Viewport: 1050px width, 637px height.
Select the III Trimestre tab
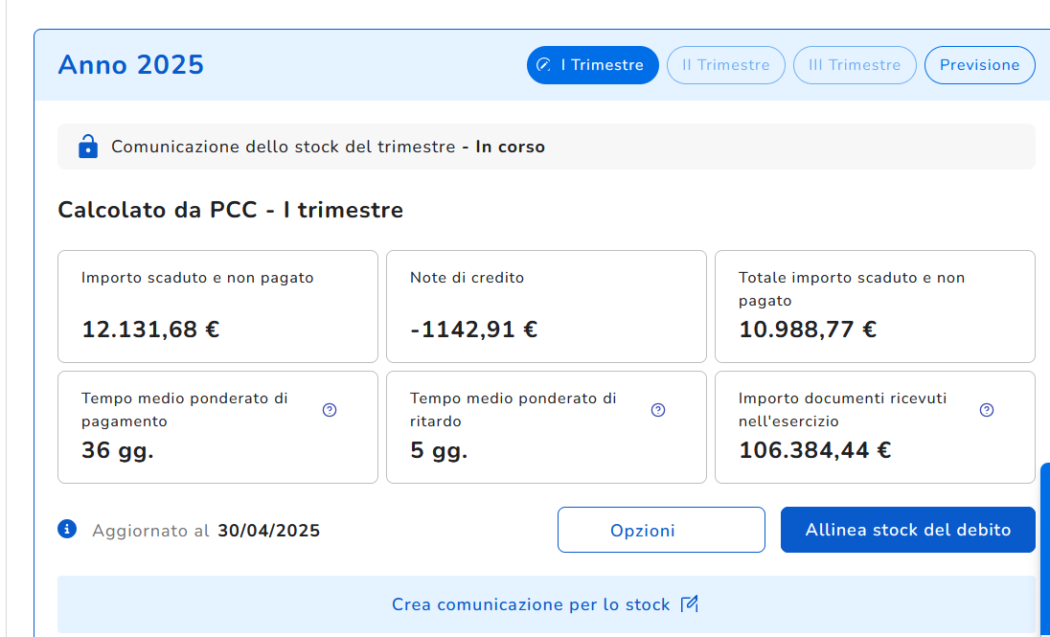coord(855,65)
